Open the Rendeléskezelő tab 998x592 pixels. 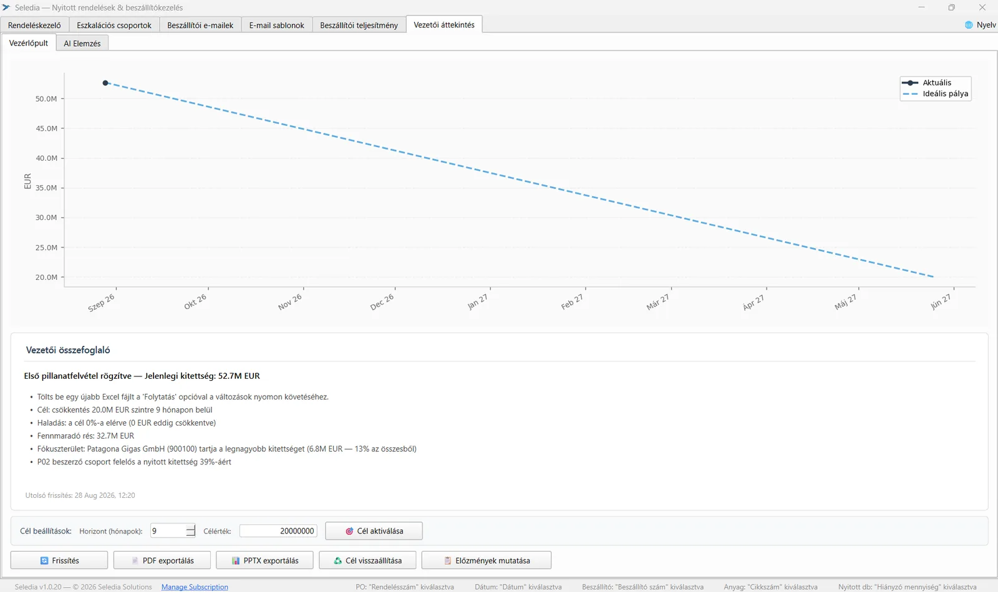pyautogui.click(x=34, y=25)
